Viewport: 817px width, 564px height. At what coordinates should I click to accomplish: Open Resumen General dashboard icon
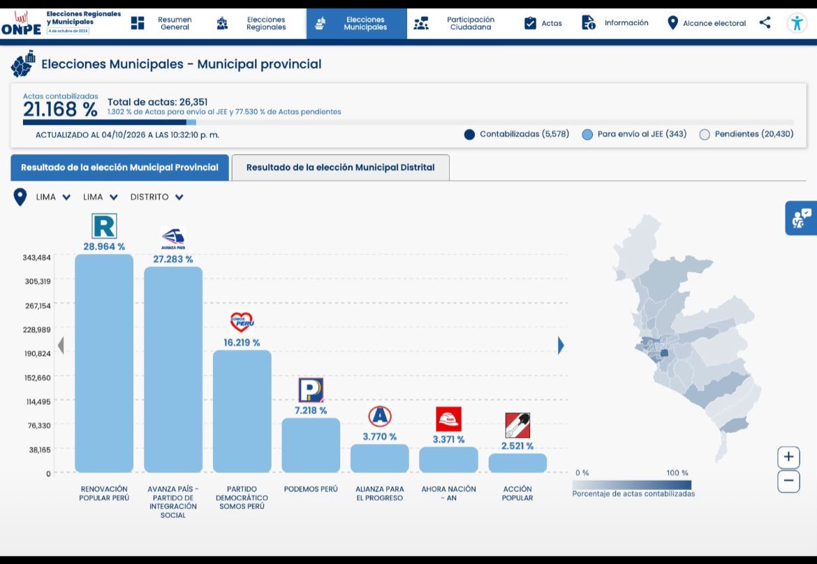[x=138, y=23]
